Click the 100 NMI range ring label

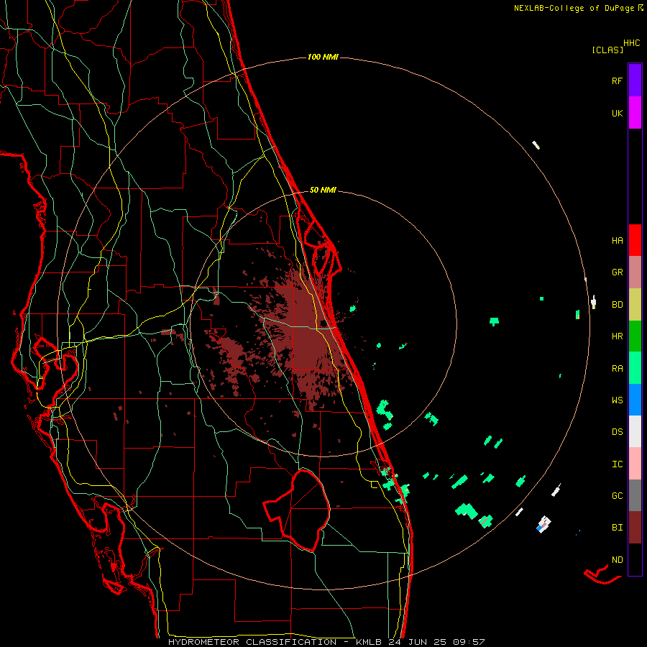(323, 57)
